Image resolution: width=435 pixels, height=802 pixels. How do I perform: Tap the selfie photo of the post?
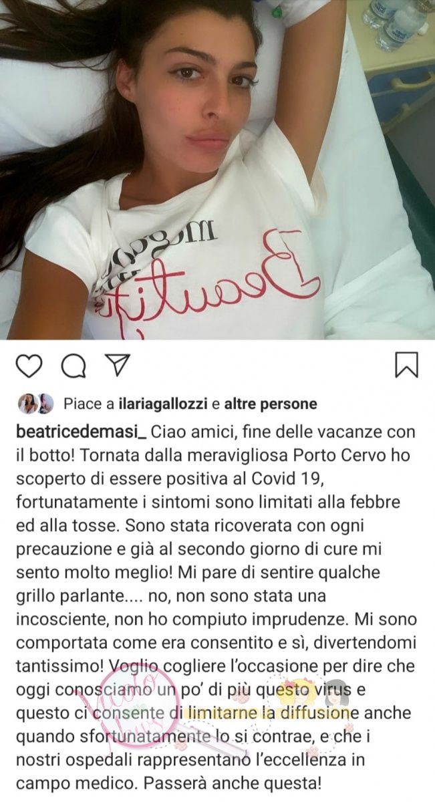(x=217, y=170)
